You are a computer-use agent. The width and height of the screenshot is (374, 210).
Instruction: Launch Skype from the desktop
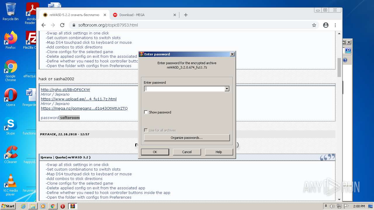11,126
